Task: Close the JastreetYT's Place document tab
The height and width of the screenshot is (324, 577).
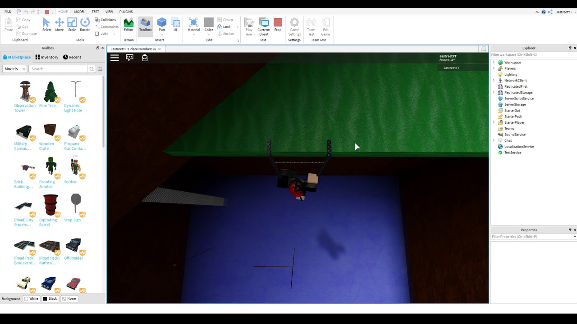Action: (159, 49)
